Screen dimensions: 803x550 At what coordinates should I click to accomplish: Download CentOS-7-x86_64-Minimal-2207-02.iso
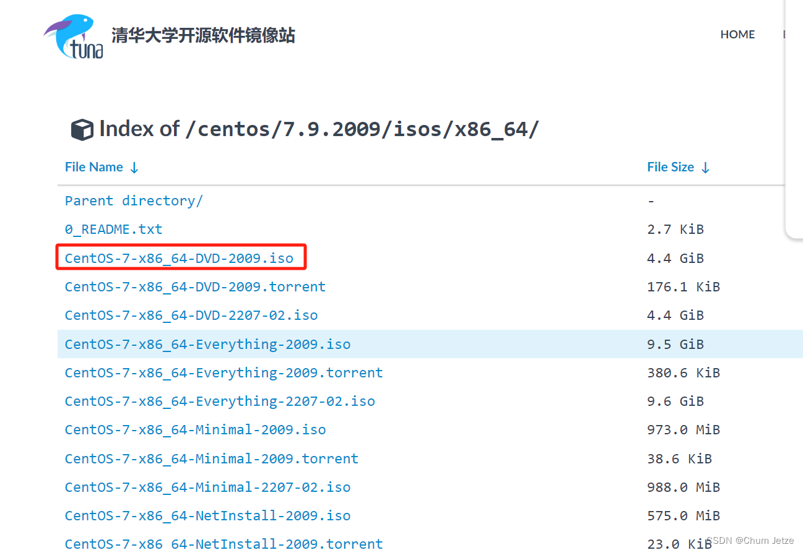207,487
